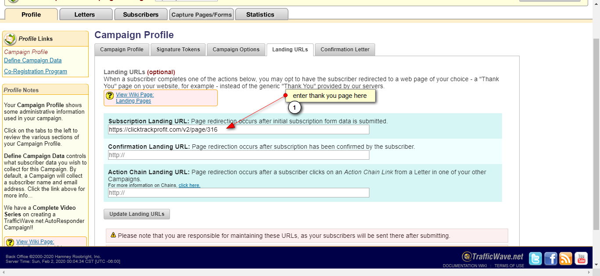This screenshot has width=600, height=276.
Task: Click the Subscription Landing URL field
Action: pyautogui.click(x=239, y=129)
